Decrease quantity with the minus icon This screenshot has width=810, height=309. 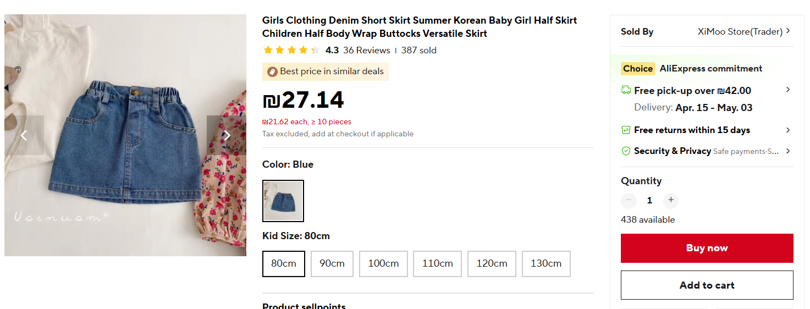click(629, 200)
